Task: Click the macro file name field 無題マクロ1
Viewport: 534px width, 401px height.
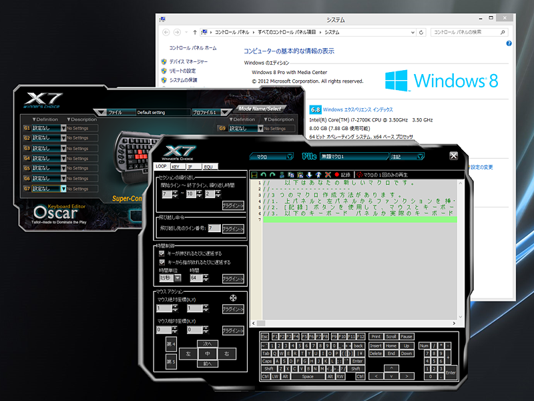Action: tap(354, 157)
